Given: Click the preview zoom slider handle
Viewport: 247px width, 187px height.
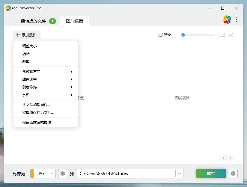Looking at the screenshot, I should pos(183,35).
